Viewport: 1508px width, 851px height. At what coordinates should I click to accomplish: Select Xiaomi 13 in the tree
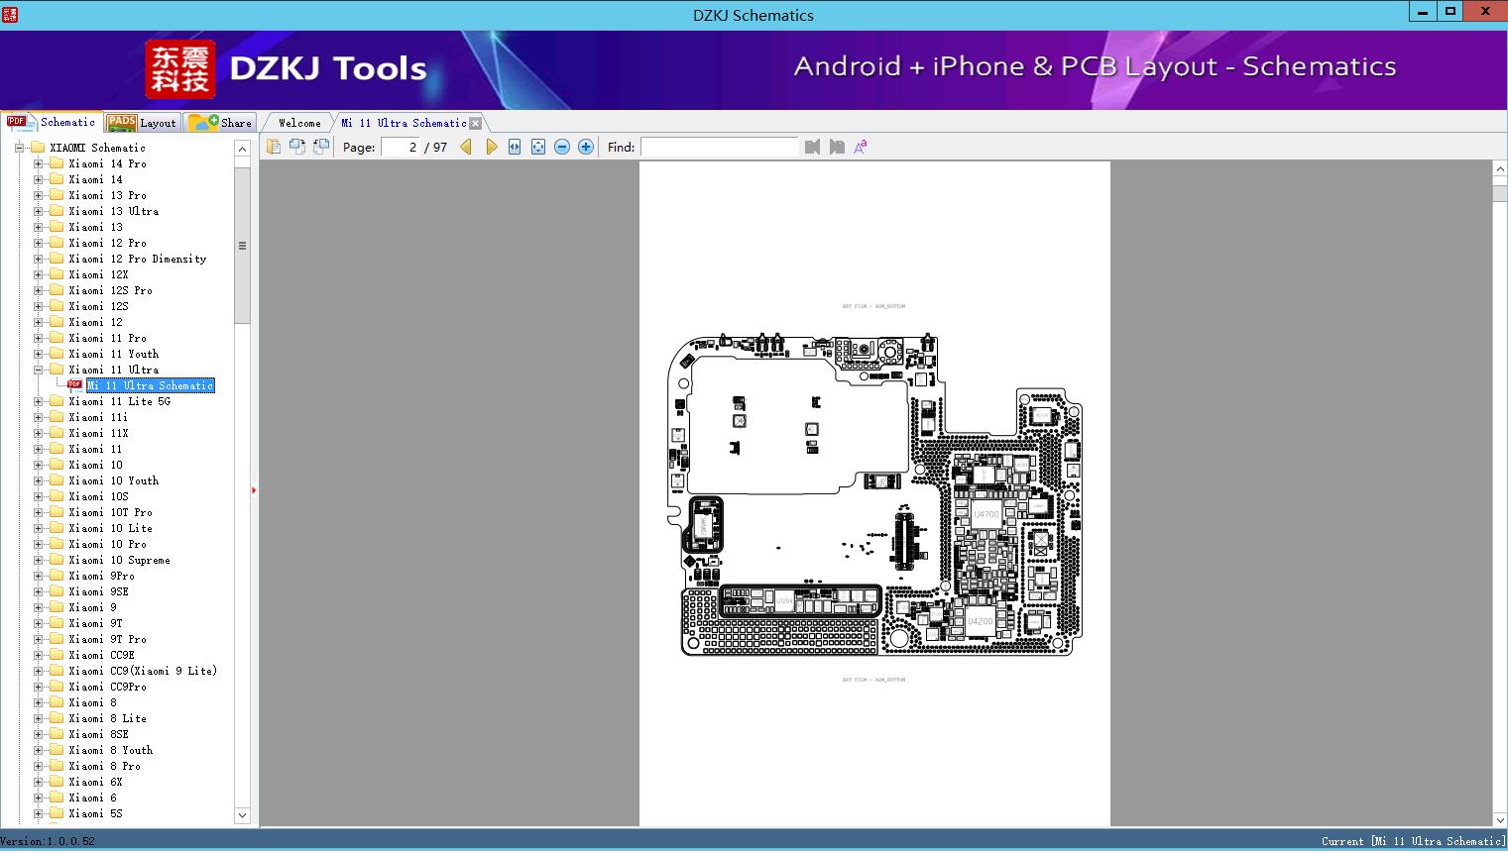click(95, 227)
